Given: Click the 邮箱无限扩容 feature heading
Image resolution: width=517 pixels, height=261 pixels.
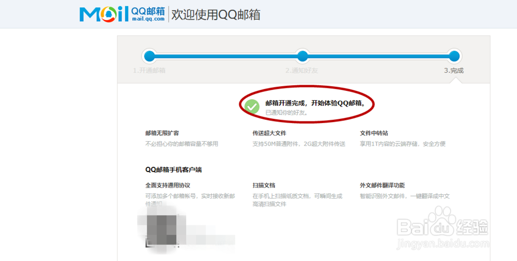Looking at the screenshot, I should pos(162,133).
